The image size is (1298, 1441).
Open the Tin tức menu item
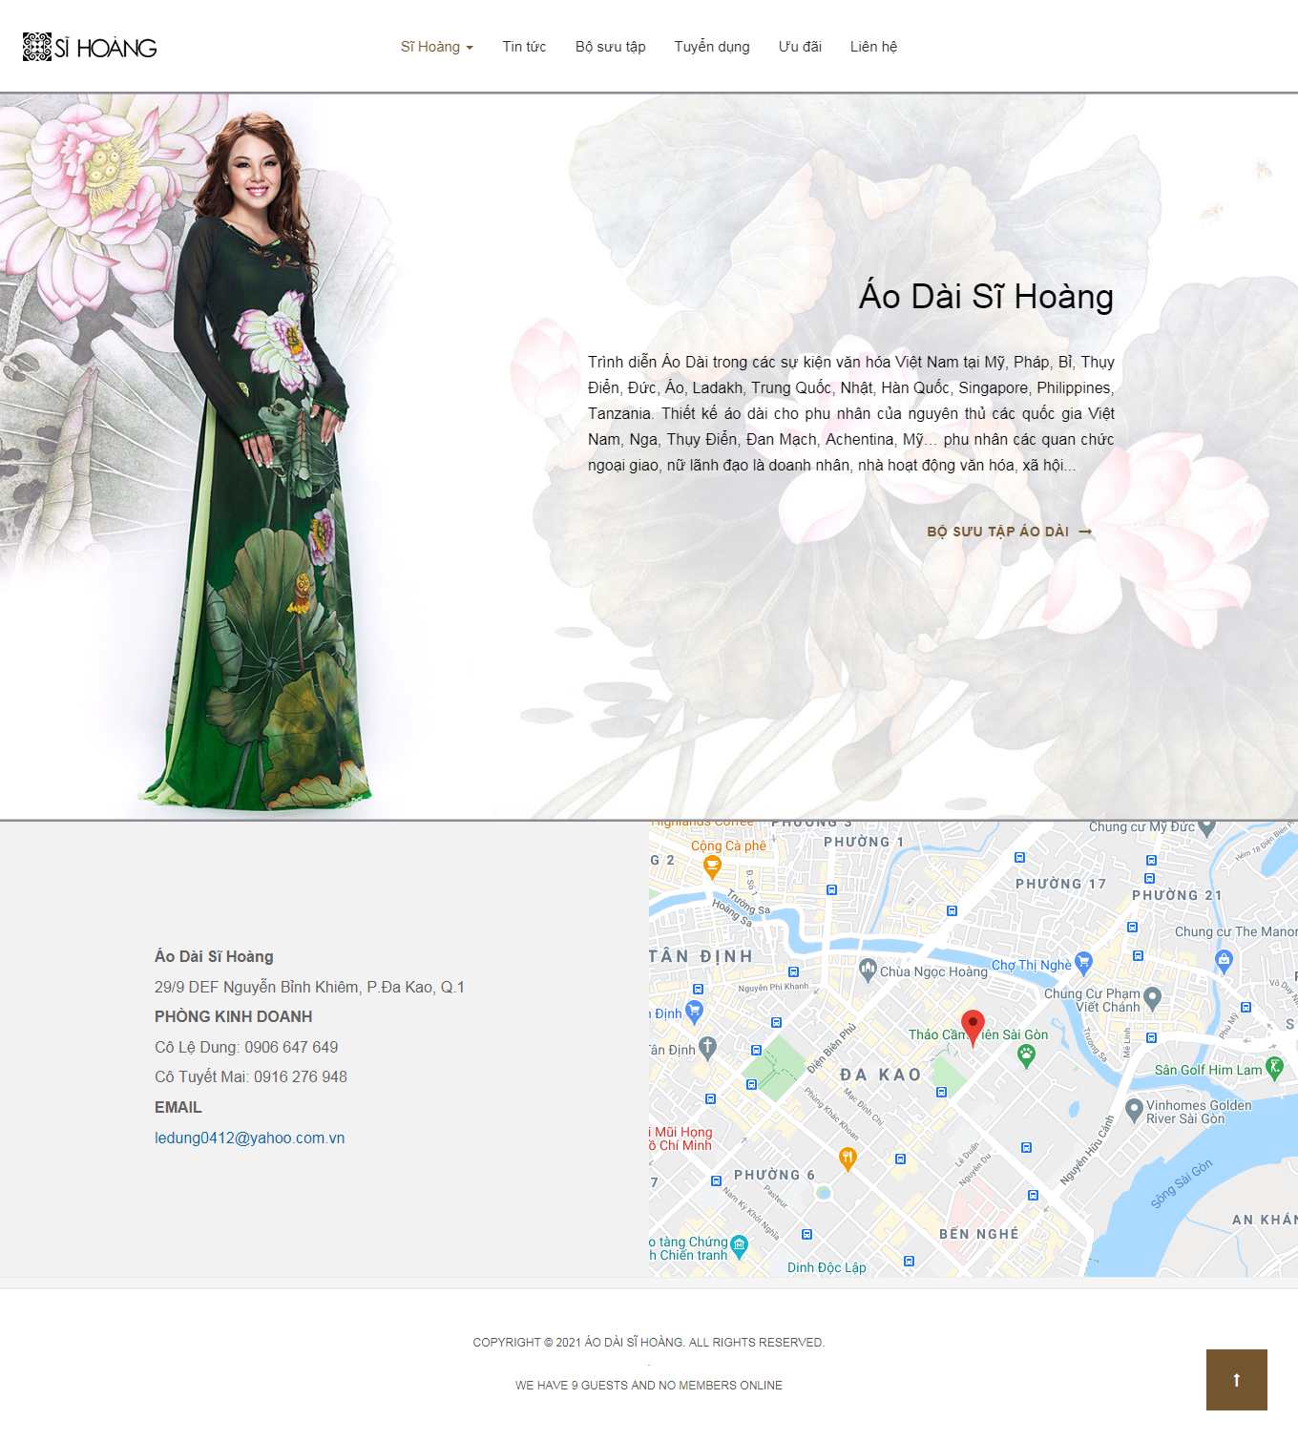coord(524,46)
